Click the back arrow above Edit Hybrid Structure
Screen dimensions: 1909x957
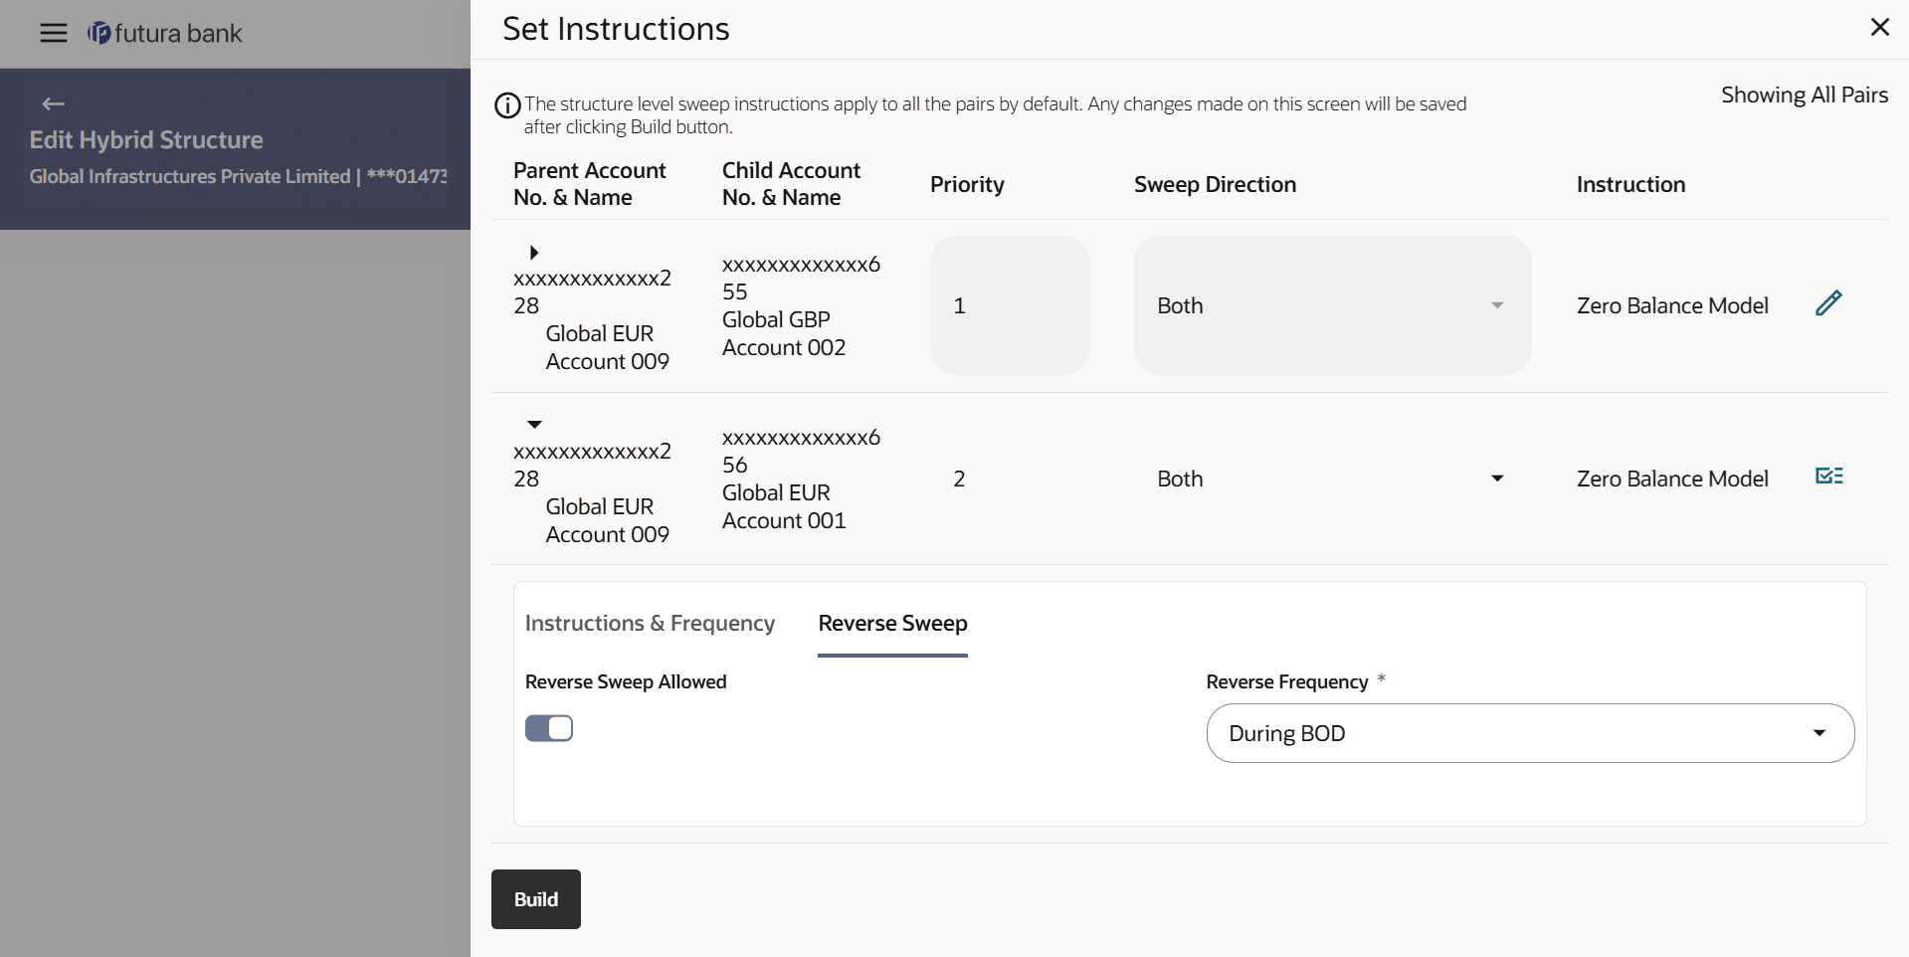pyautogui.click(x=54, y=103)
